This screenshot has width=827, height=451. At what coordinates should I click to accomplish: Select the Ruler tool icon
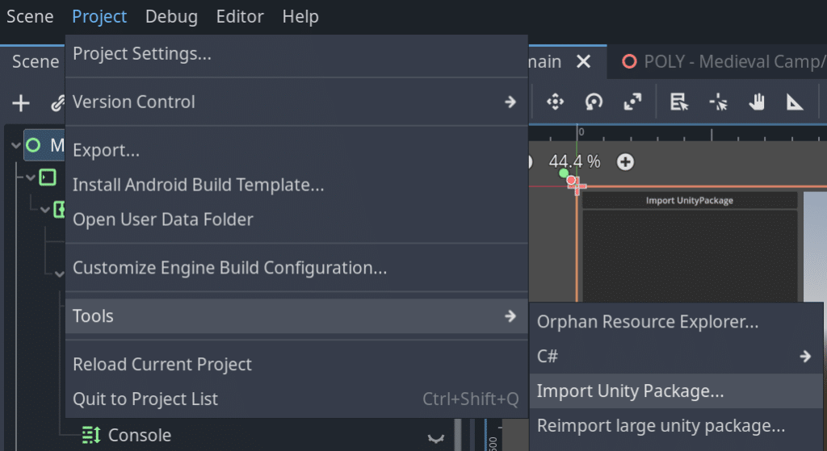pyautogui.click(x=795, y=102)
